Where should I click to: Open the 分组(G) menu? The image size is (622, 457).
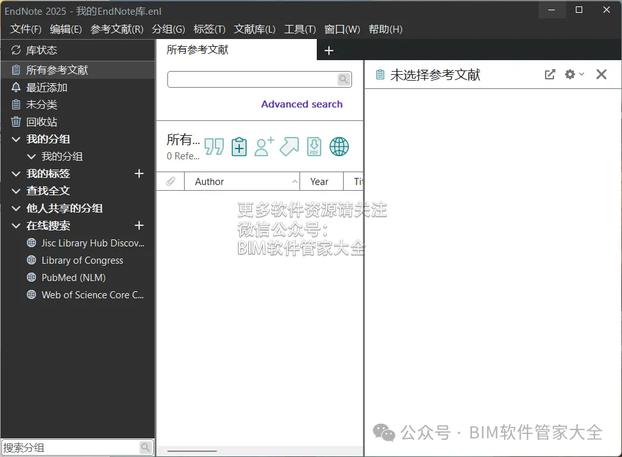169,29
